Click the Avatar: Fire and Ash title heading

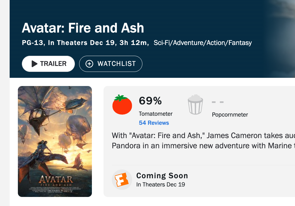(83, 28)
